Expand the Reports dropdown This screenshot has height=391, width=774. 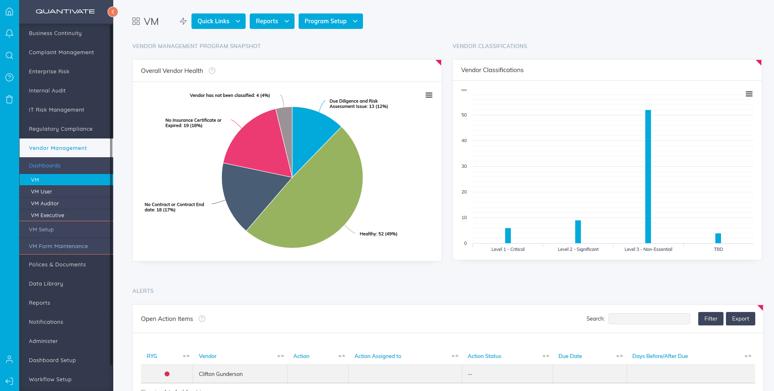pyautogui.click(x=272, y=21)
